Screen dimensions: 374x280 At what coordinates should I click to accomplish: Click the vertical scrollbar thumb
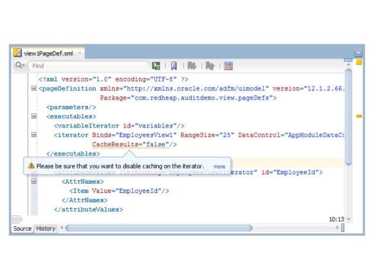(x=348, y=116)
